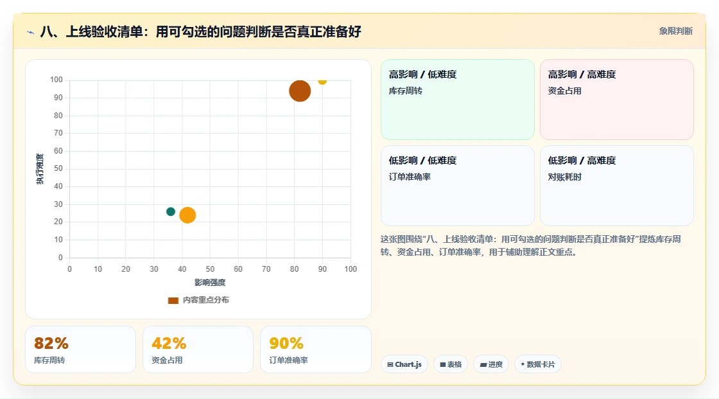Click the 影响强度 x-axis title
Image resolution: width=719 pixels, height=399 pixels.
tap(210, 282)
